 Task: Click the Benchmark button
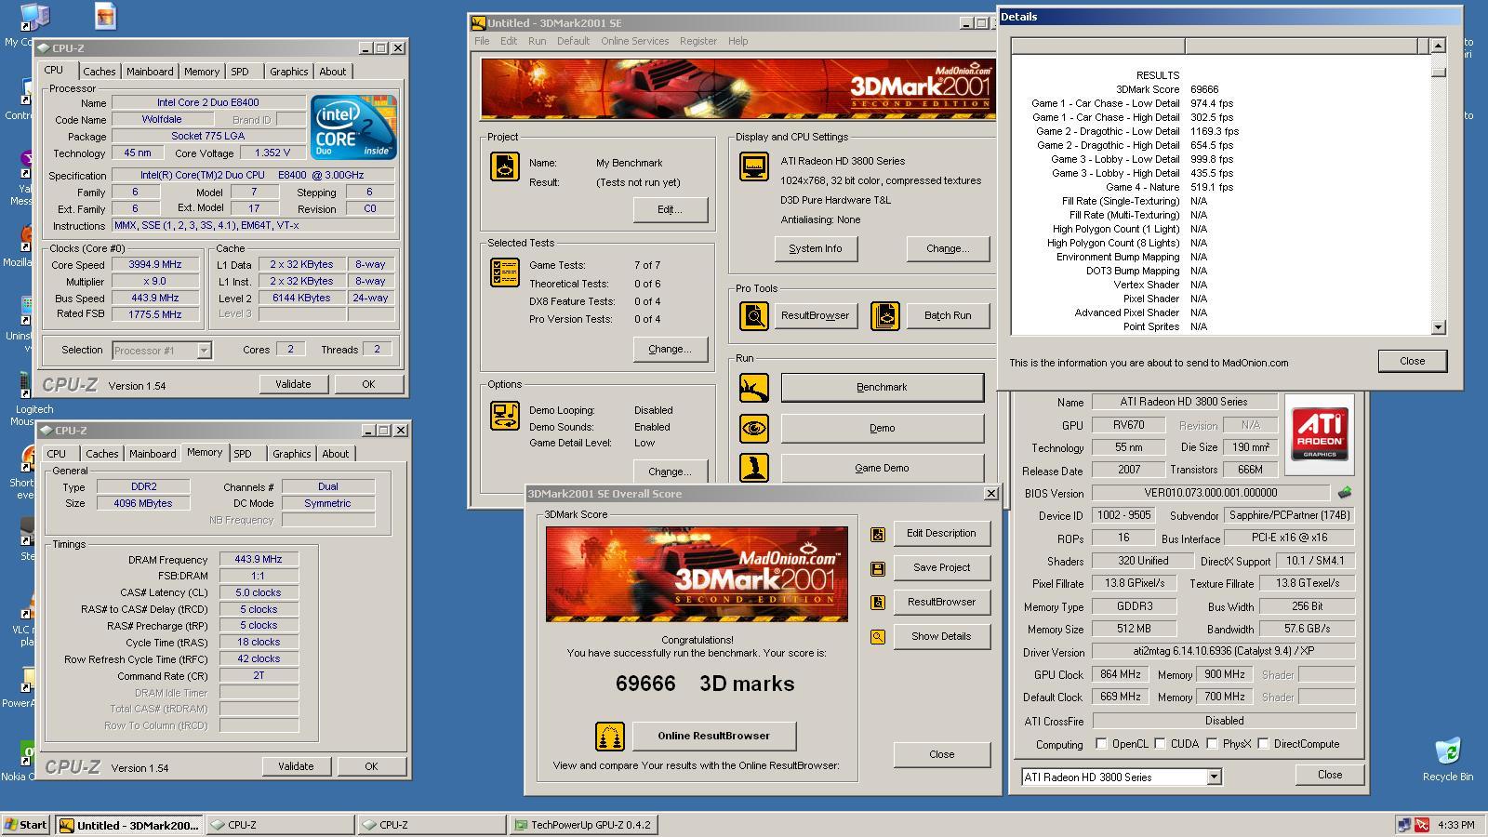pos(882,388)
